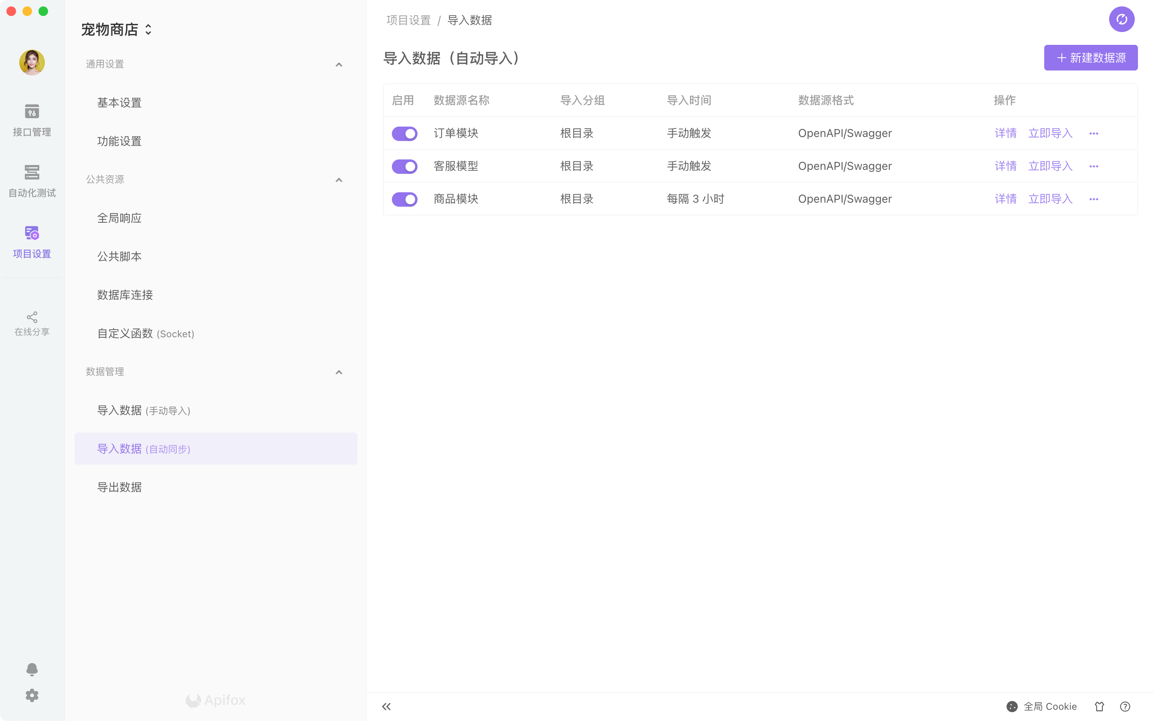Disable the 订单模块 data source toggle

click(x=404, y=133)
